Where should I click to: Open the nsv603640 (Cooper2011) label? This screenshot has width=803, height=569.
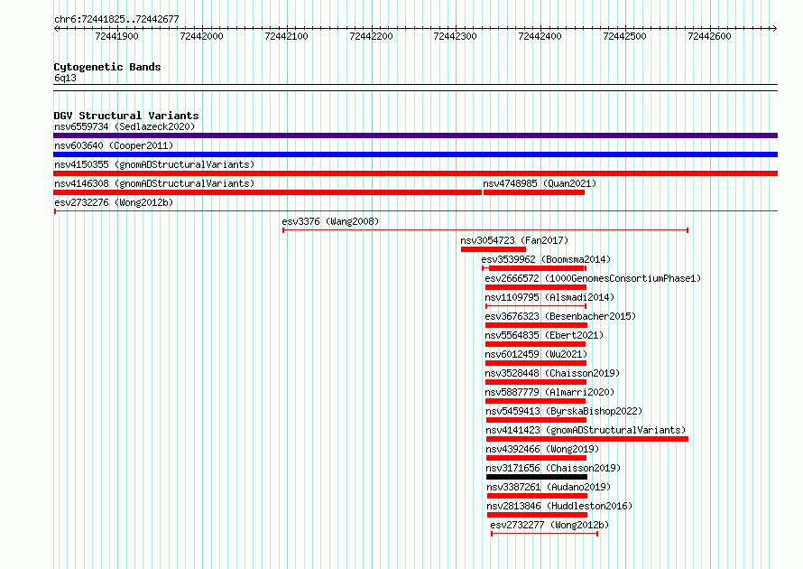point(114,145)
